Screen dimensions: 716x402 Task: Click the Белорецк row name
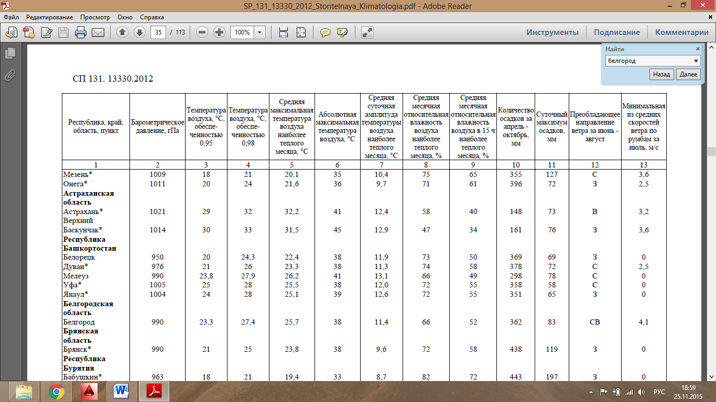tap(80, 258)
